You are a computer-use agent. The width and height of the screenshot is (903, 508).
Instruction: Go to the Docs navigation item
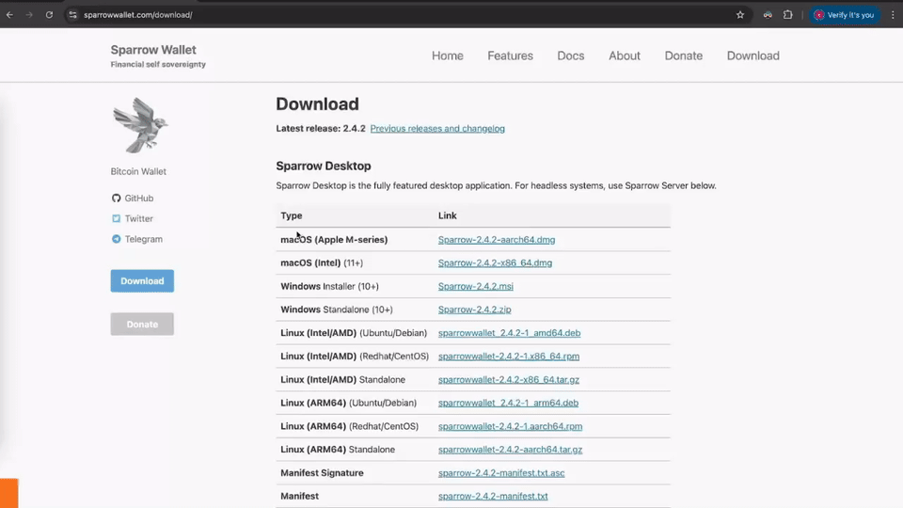(570, 56)
